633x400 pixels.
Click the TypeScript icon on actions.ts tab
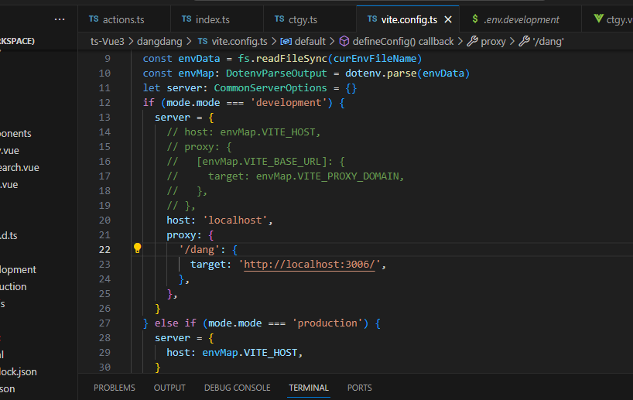[x=94, y=19]
